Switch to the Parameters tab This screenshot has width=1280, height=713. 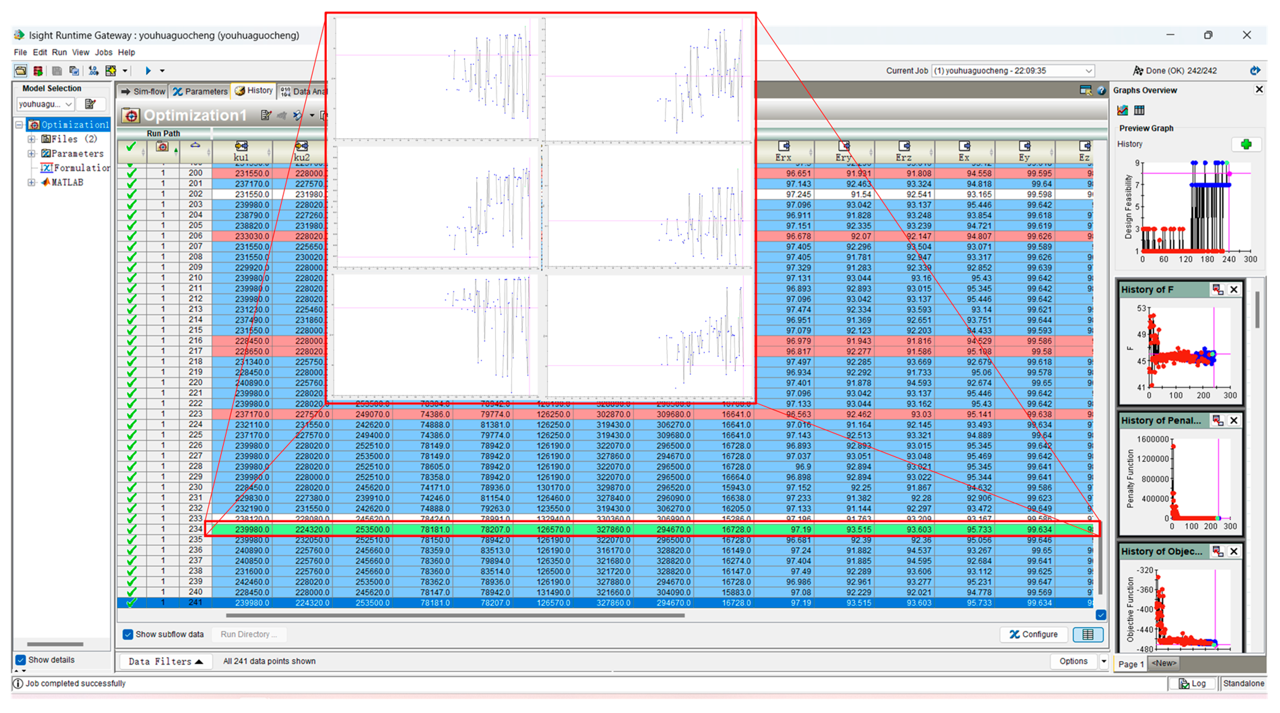point(200,91)
